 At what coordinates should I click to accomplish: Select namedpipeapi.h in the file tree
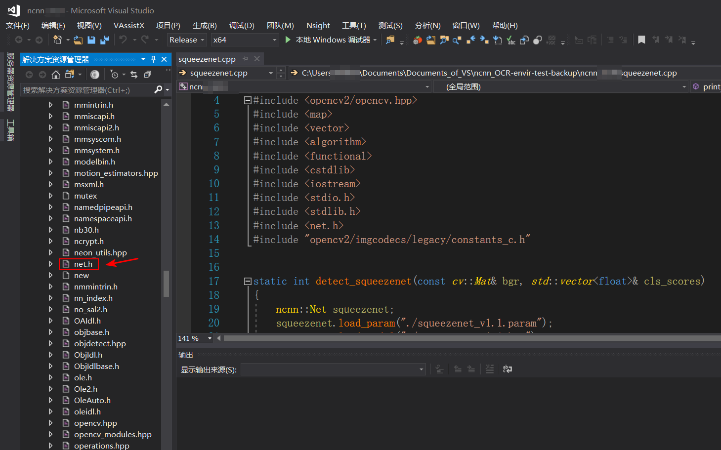[x=103, y=207]
